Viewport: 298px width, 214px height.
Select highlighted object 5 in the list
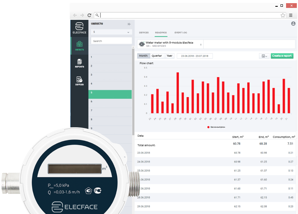pos(110,94)
